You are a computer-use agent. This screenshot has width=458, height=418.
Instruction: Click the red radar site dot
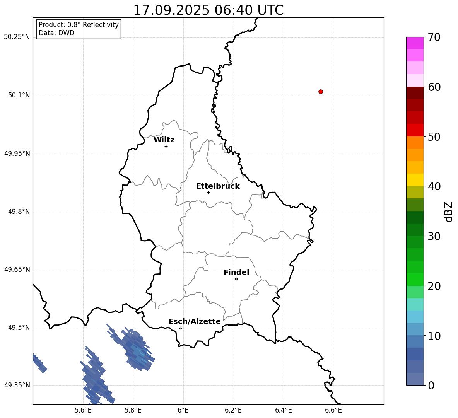click(x=321, y=92)
